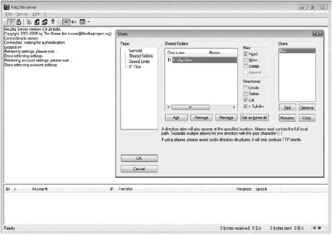The image size is (332, 235).
Task: Enable the Files Write checkbox
Action: [x=246, y=60]
